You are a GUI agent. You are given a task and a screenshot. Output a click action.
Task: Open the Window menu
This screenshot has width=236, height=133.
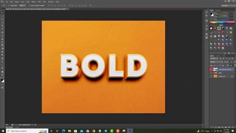tap(51, 1)
